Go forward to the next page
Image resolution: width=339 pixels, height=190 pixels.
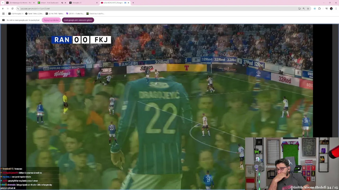coord(7,8)
